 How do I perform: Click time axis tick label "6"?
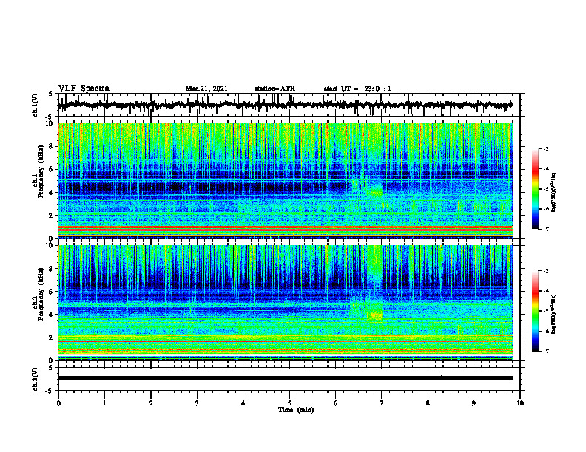(336, 403)
